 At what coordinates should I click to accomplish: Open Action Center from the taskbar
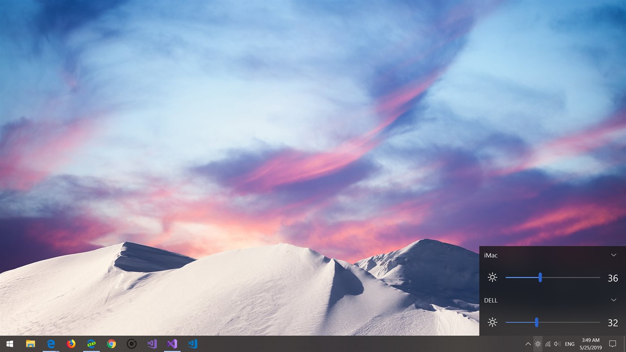(613, 344)
